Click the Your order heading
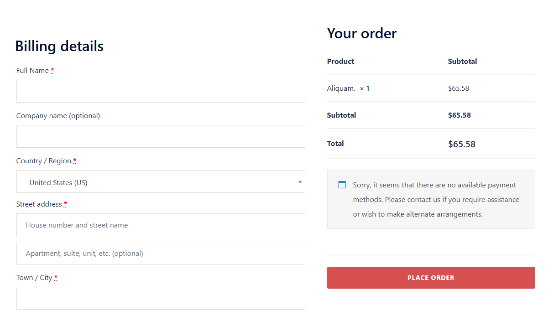Viewport: 559px width, 316px height. 362,33
